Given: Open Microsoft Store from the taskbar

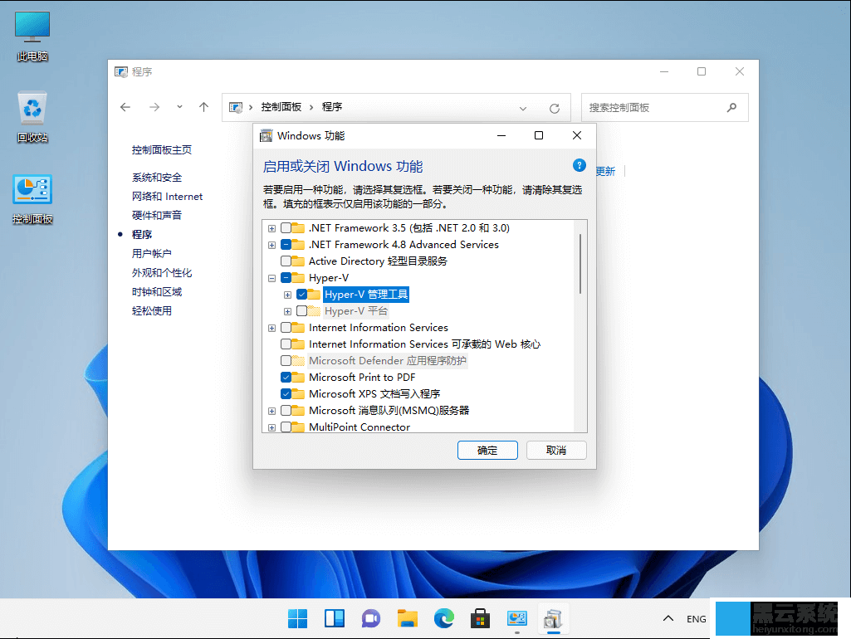Looking at the screenshot, I should coord(480,618).
